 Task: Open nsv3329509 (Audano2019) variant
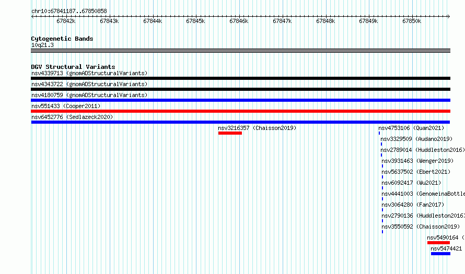416,139
